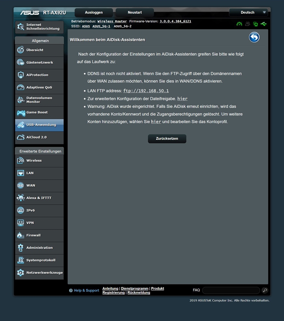Click the Alexa & IFTTT icon
The width and height of the screenshot is (284, 321).
point(20,198)
